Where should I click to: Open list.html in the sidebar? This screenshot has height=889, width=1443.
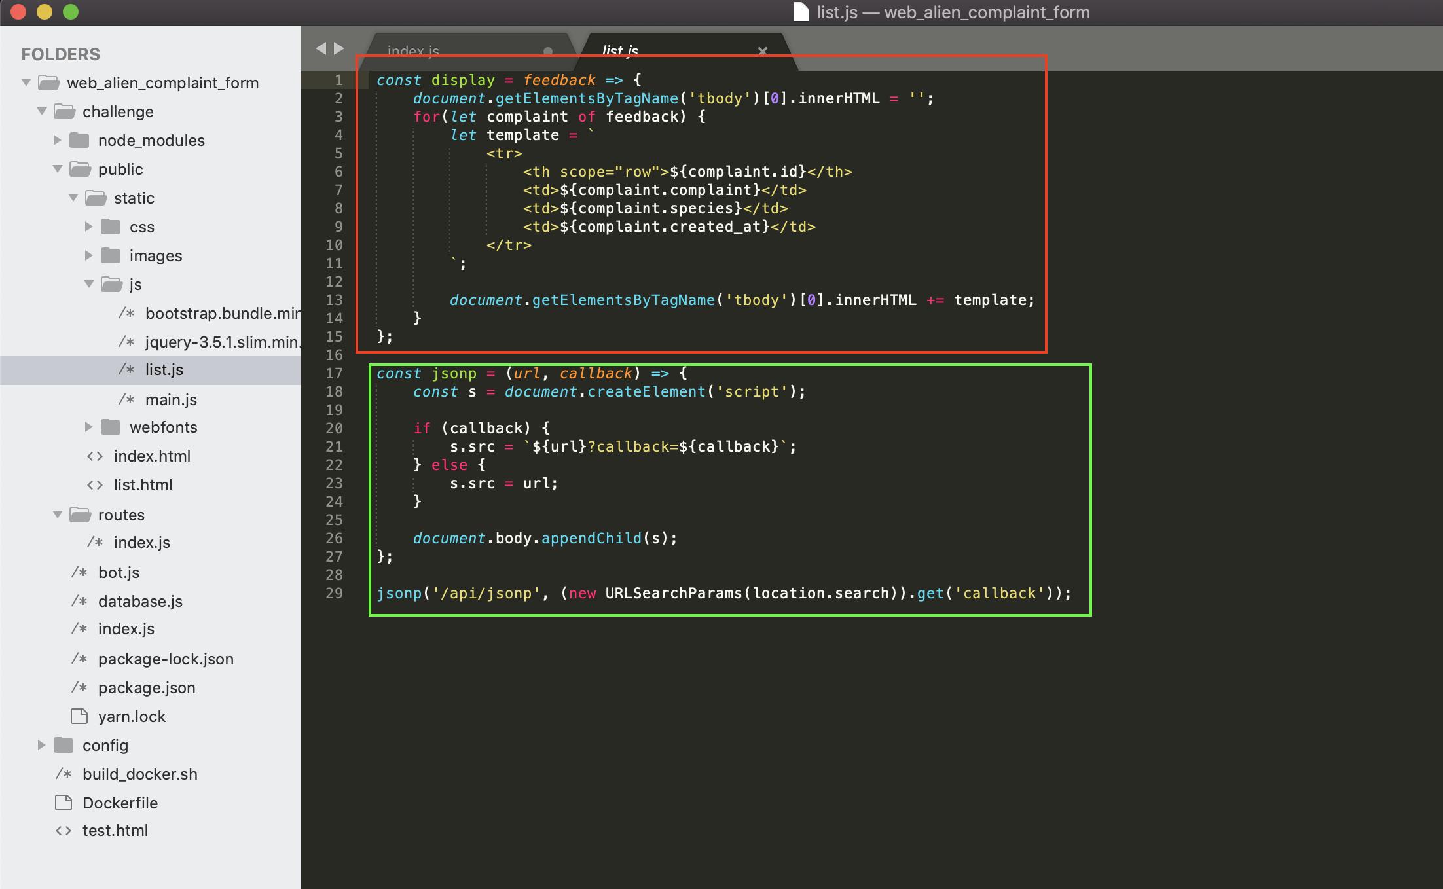[143, 485]
